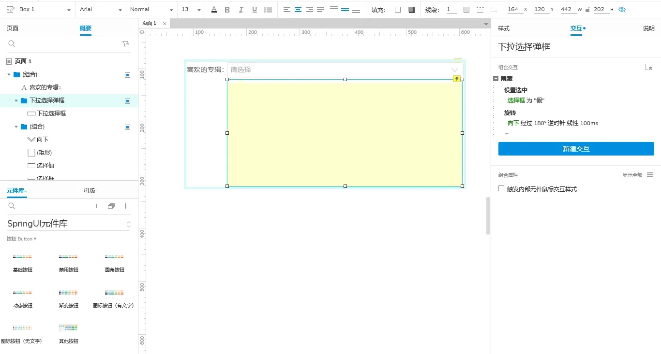Collapse the 隐藏 interaction event
661x354 pixels.
(x=496, y=79)
